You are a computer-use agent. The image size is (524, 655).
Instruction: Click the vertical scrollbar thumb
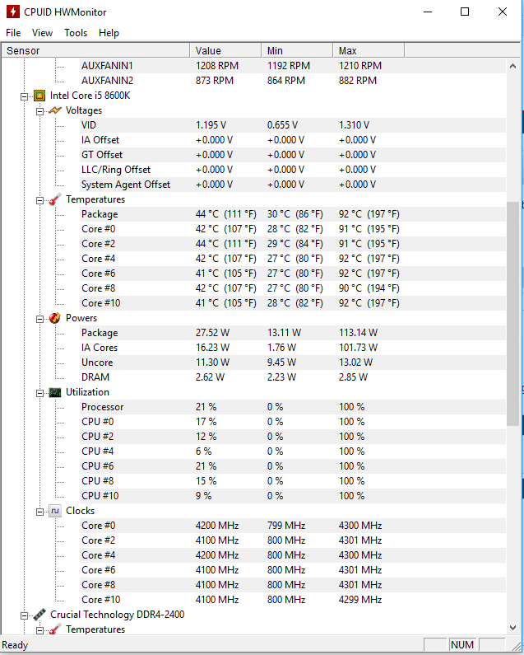coord(512,313)
